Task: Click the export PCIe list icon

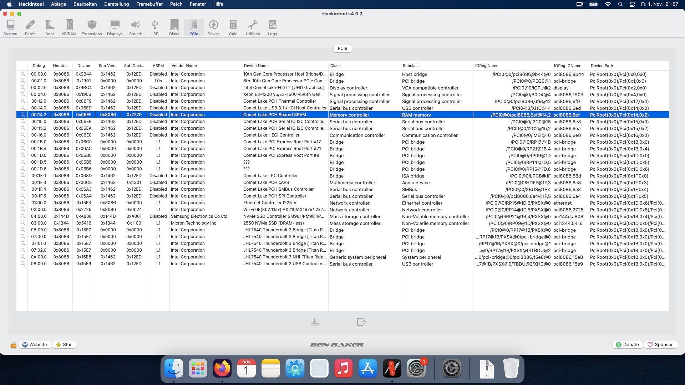Action: (361, 322)
